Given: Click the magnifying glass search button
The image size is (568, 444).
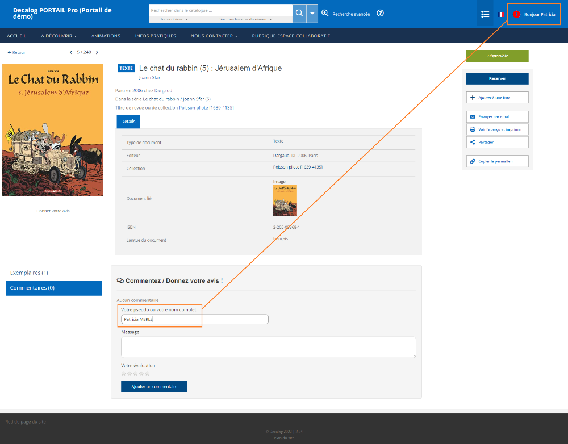Looking at the screenshot, I should click(x=299, y=13).
